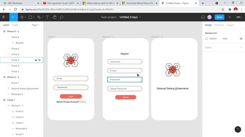The width and height of the screenshot is (245, 137).
Task: Select iPhone 8 - 2 layer
Action: (21, 31)
